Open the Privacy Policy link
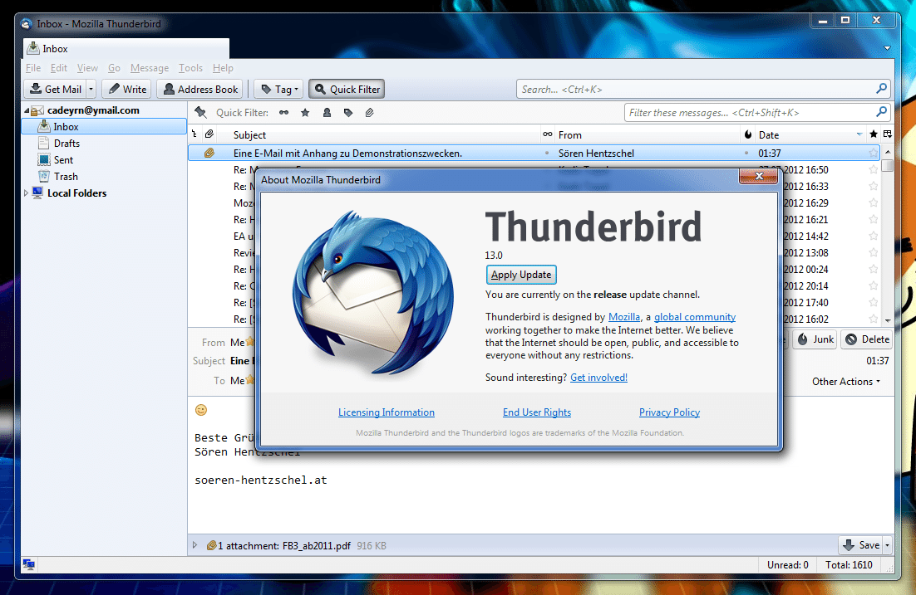The image size is (916, 595). [669, 412]
